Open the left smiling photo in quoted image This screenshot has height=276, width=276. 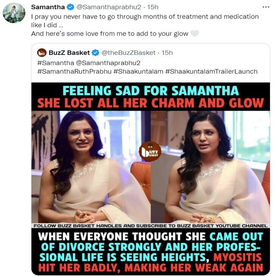point(91,167)
